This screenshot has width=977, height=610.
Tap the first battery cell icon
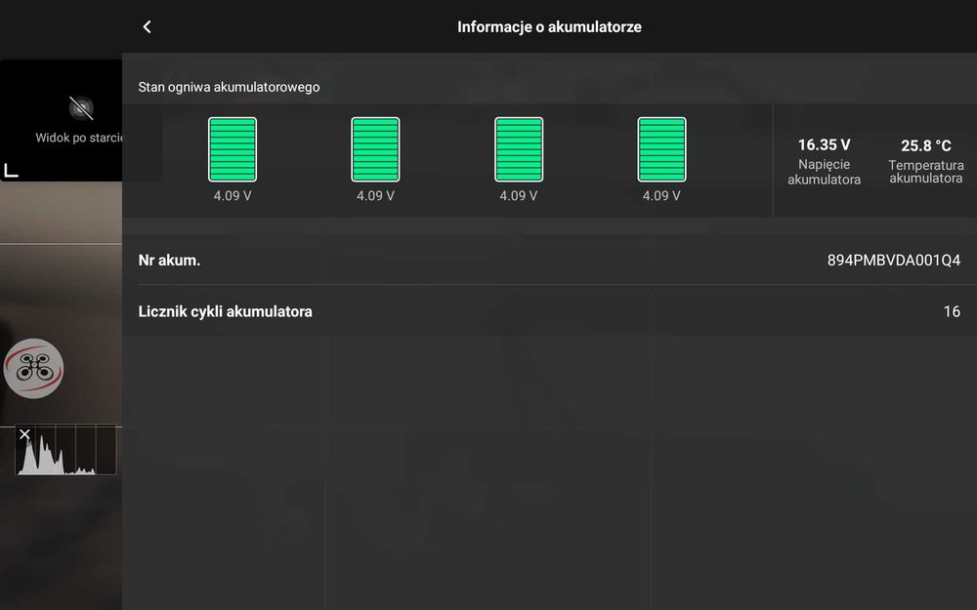tap(233, 149)
